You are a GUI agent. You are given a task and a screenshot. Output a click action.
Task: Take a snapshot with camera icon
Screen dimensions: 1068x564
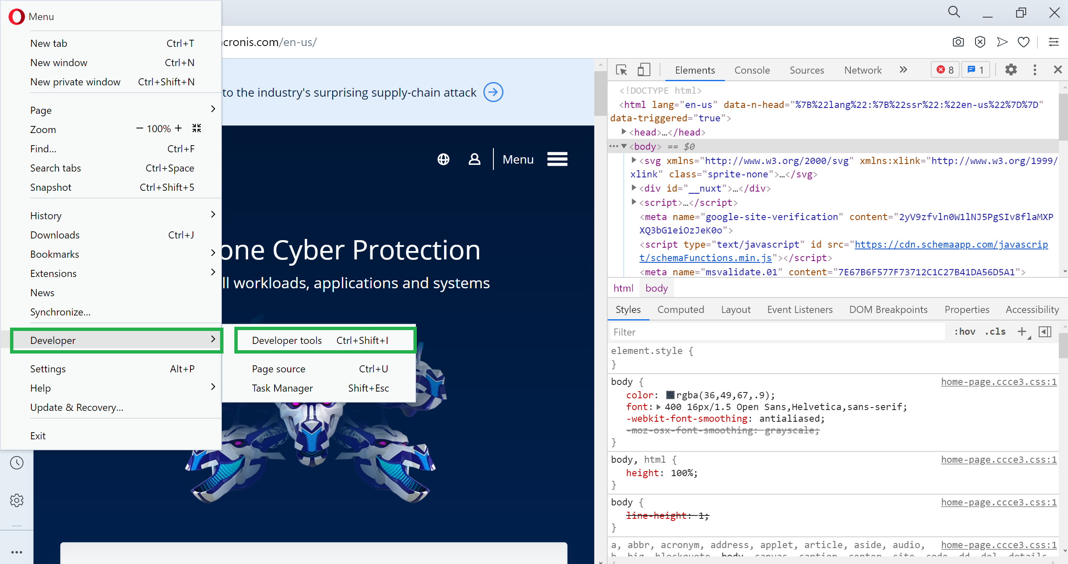958,42
